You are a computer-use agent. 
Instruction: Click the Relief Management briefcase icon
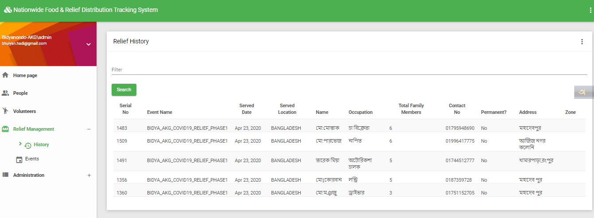tap(6, 129)
